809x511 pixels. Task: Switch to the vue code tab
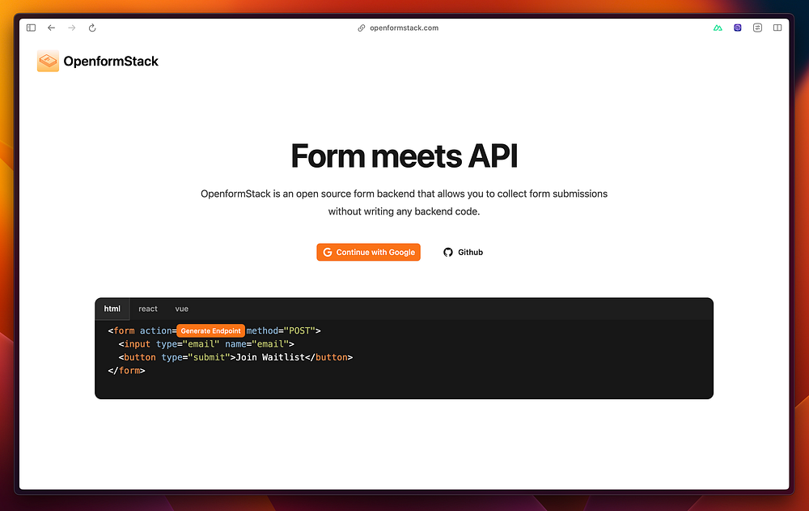point(181,309)
